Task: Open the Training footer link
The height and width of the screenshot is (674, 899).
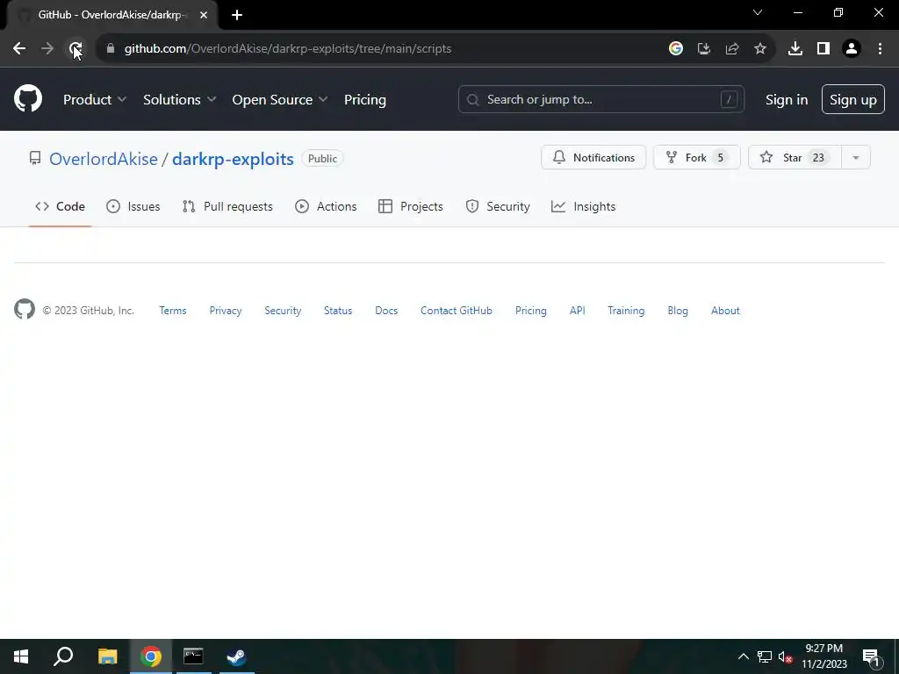Action: pos(626,311)
